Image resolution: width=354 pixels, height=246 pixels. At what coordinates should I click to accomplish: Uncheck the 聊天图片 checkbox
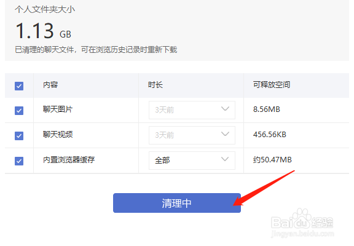tap(19, 111)
